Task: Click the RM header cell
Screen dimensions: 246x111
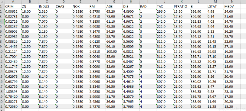Action: [97, 6]
